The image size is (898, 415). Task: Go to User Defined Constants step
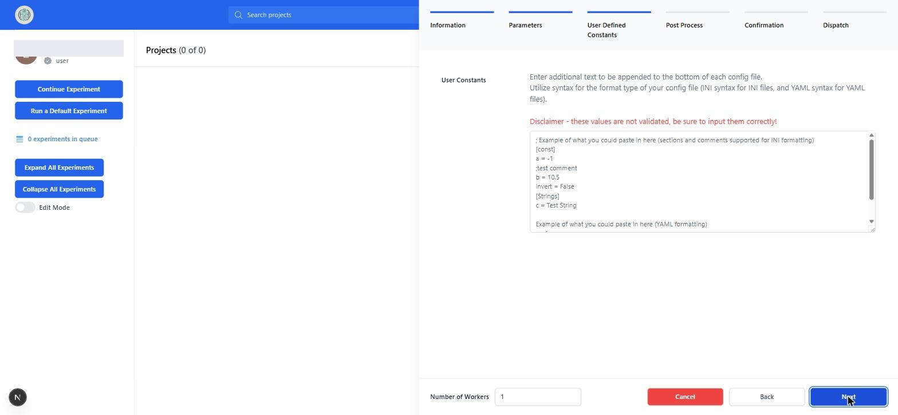coord(619,25)
